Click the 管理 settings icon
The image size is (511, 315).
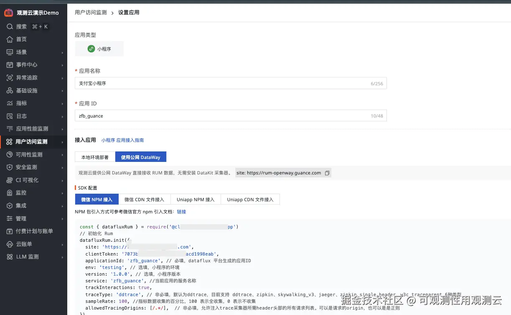point(10,219)
